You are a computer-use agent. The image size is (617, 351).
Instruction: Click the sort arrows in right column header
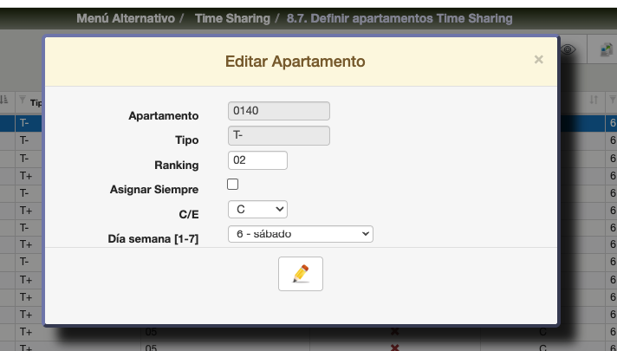594,101
